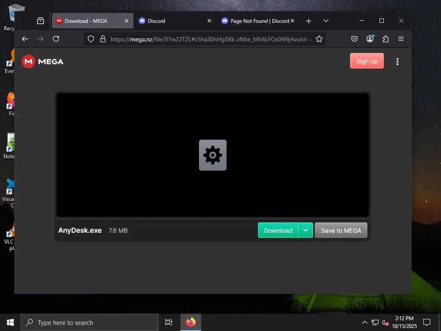Click the Type here to search box

click(x=90, y=322)
